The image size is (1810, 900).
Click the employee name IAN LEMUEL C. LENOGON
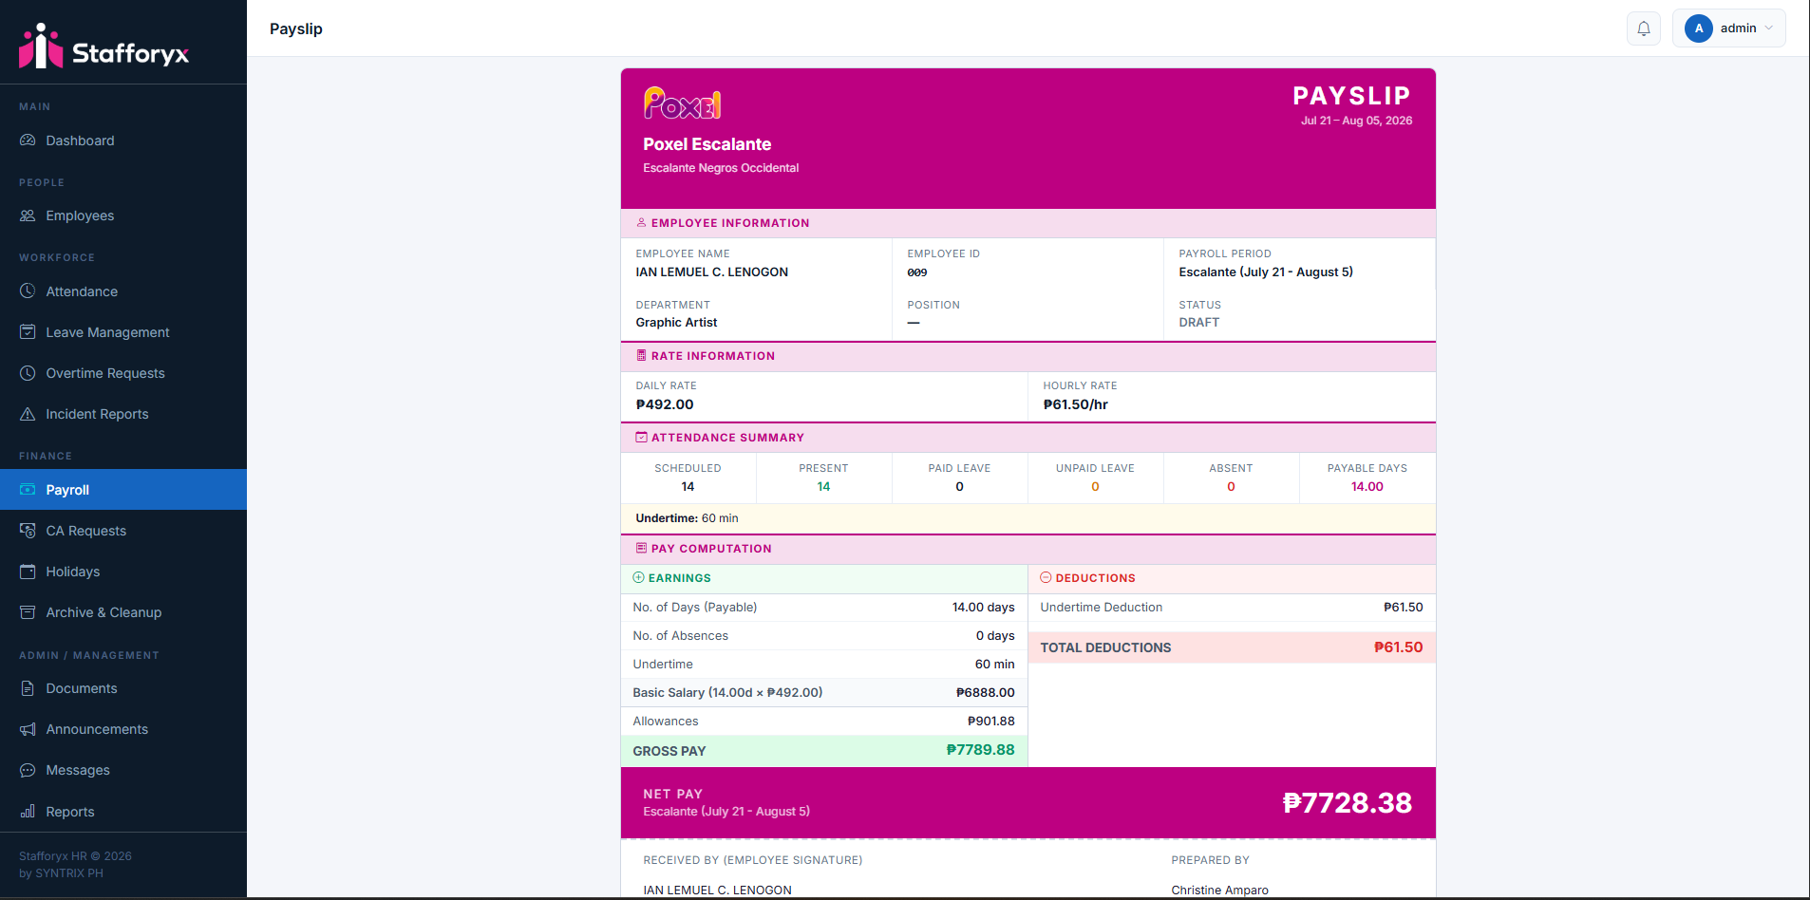tap(711, 272)
